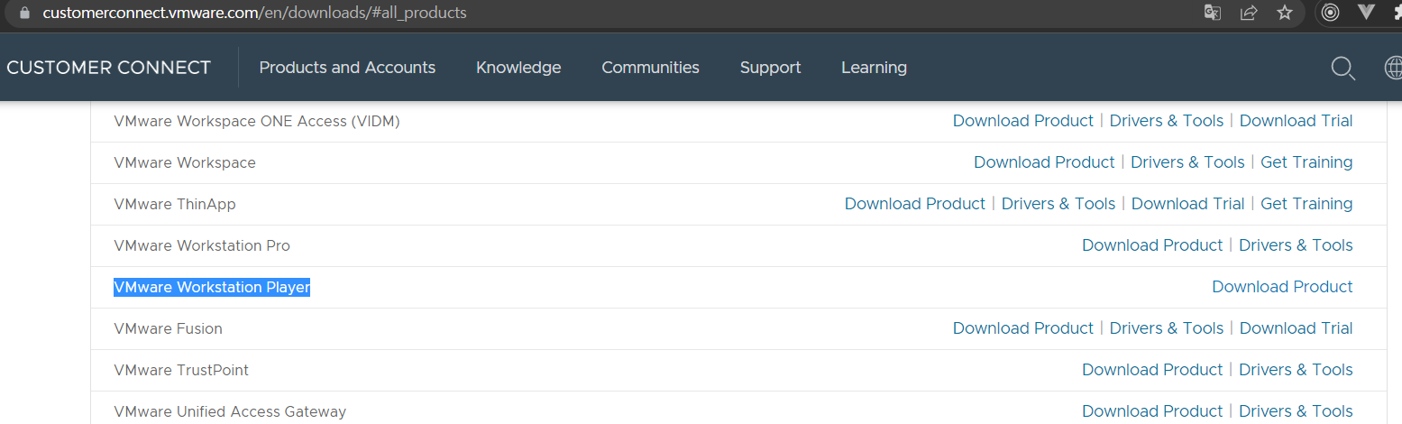The height and width of the screenshot is (424, 1402).
Task: Click the VMware ThinApp product name
Action: (x=175, y=204)
